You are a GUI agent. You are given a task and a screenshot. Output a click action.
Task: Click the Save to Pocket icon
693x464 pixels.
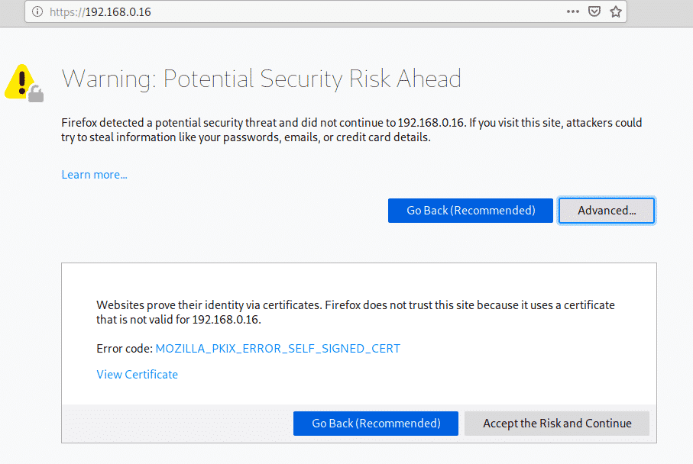coord(594,12)
